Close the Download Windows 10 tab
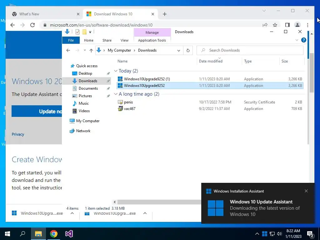Image resolution: width=320 pixels, height=240 pixels. [x=152, y=14]
